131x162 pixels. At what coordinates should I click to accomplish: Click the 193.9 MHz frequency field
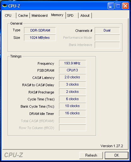point(73,63)
